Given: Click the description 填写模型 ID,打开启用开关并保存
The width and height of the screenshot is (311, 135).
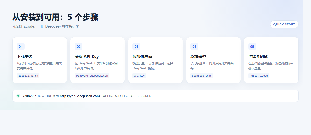Looking at the screenshot, I should coord(212,66).
